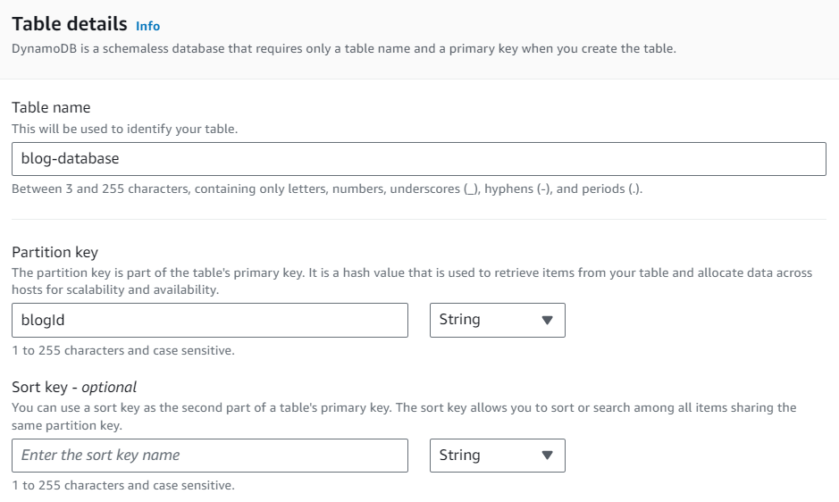839x502 pixels.
Task: Click the DynamoDB schemaless database description text
Action: click(343, 48)
